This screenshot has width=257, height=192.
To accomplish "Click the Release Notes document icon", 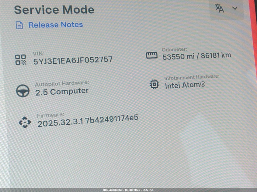I will click(19, 25).
